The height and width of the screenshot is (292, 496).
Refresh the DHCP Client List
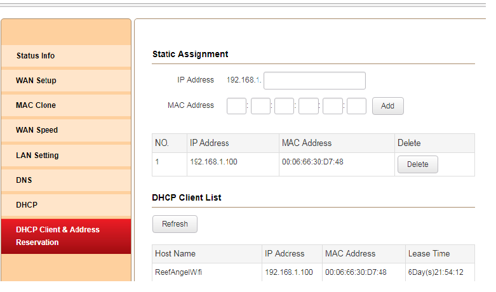[175, 224]
